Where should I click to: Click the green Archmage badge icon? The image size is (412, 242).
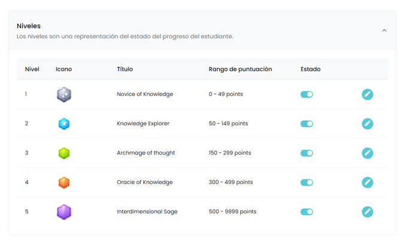[x=64, y=153]
